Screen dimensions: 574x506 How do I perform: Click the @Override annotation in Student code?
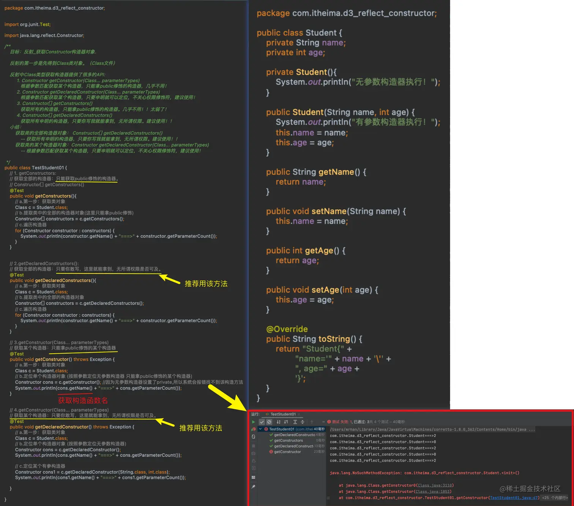point(287,329)
